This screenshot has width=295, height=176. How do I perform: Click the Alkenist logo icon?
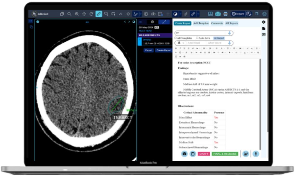tap(34, 14)
